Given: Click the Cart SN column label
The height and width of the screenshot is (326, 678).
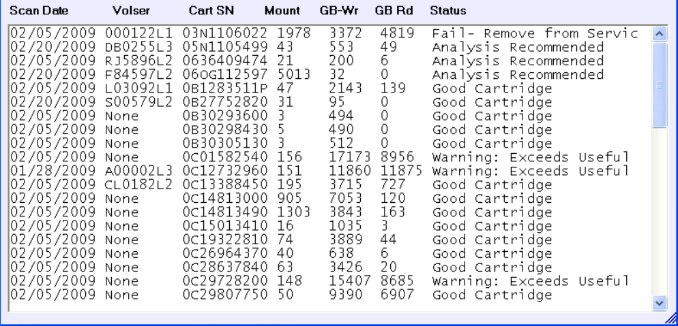Looking at the screenshot, I should pyautogui.click(x=211, y=11).
